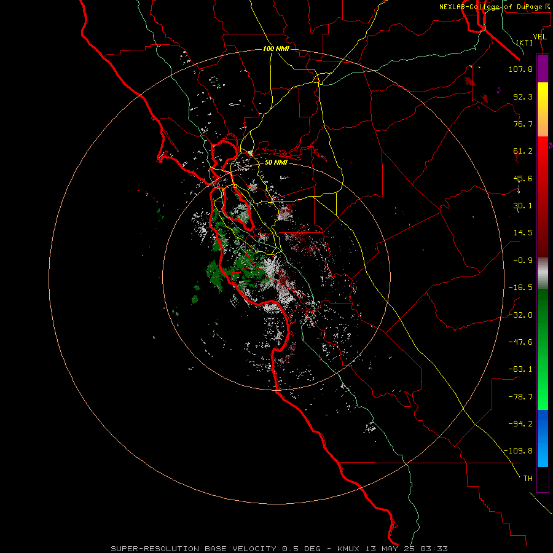Image resolution: width=553 pixels, height=553 pixels.
Task: Pick the red segment of the color bar
Action: (543, 197)
